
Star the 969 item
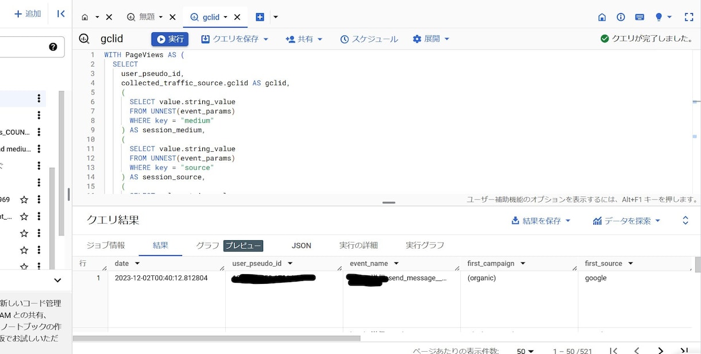24,199
